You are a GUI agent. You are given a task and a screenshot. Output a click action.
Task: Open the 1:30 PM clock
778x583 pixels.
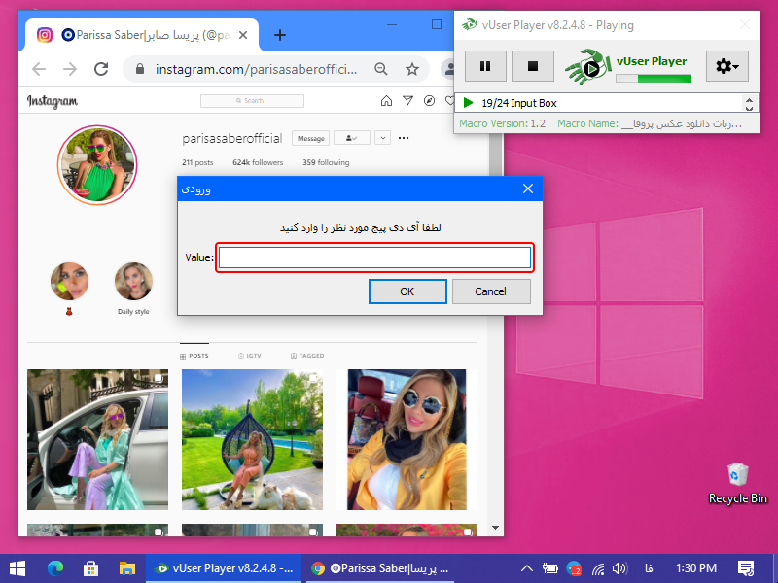[696, 568]
